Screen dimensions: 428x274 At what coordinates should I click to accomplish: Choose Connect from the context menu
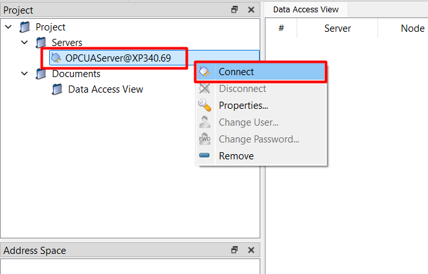click(236, 72)
